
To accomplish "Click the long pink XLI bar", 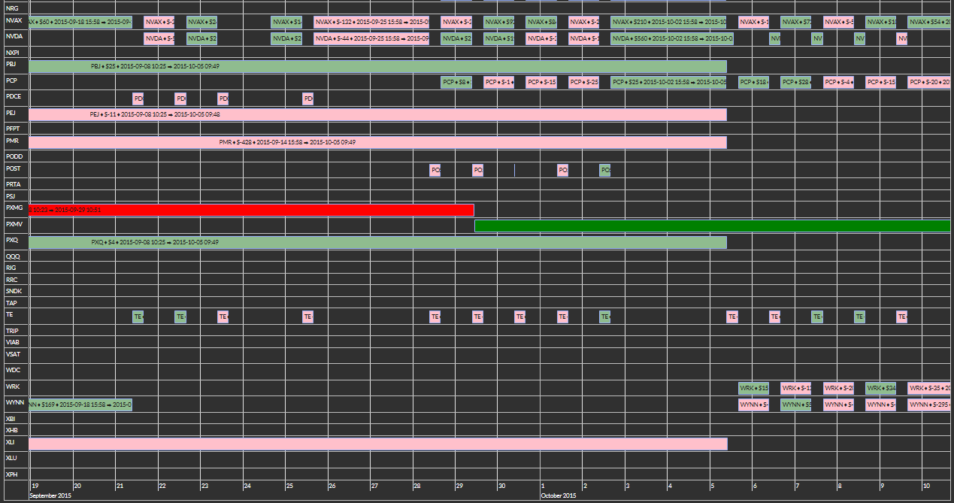I will pyautogui.click(x=378, y=444).
